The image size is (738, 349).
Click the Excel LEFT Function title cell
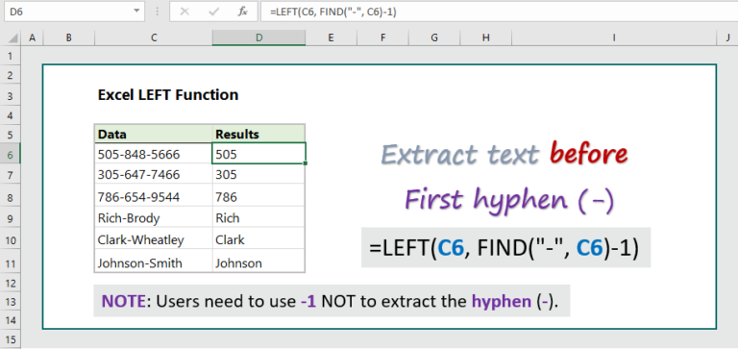[168, 95]
